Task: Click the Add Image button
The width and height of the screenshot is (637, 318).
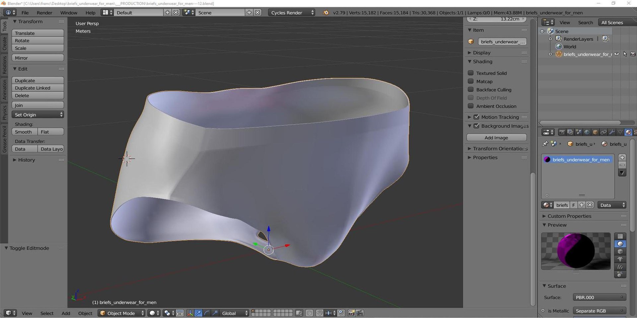Action: point(496,137)
